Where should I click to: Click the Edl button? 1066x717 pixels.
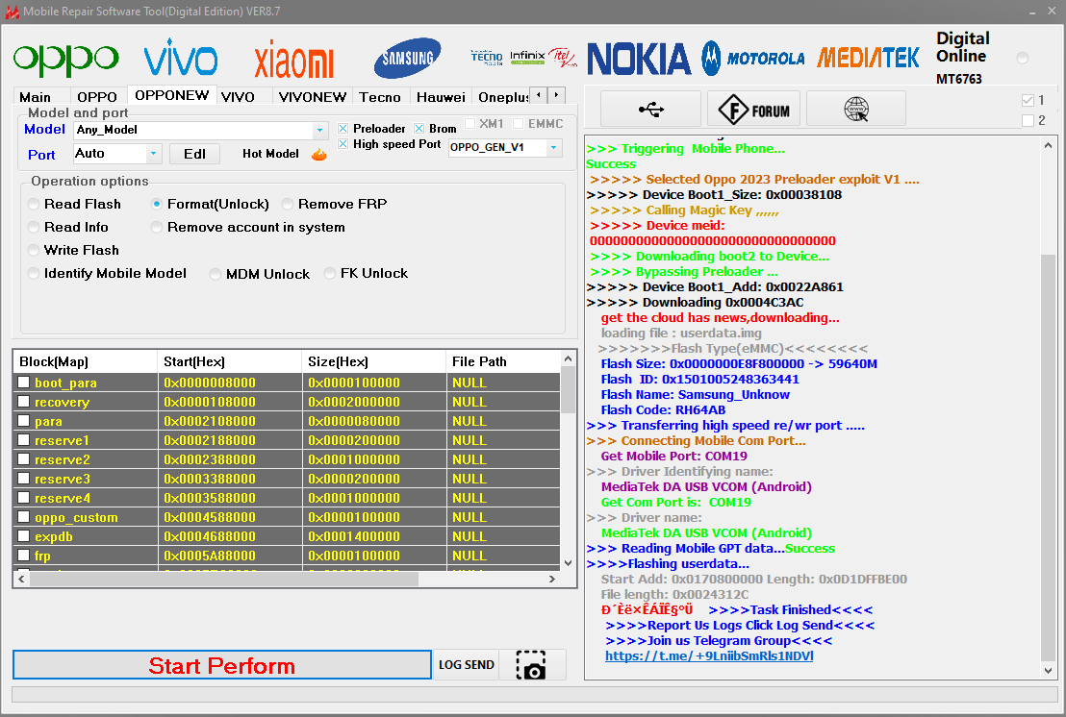tap(194, 154)
